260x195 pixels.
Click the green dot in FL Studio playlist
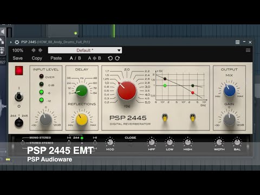[76, 33]
